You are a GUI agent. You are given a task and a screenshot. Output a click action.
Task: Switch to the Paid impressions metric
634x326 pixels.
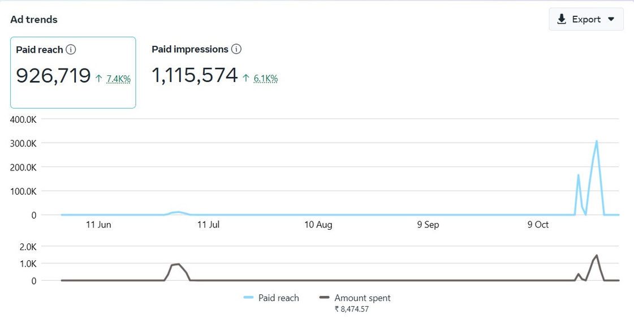[190, 49]
